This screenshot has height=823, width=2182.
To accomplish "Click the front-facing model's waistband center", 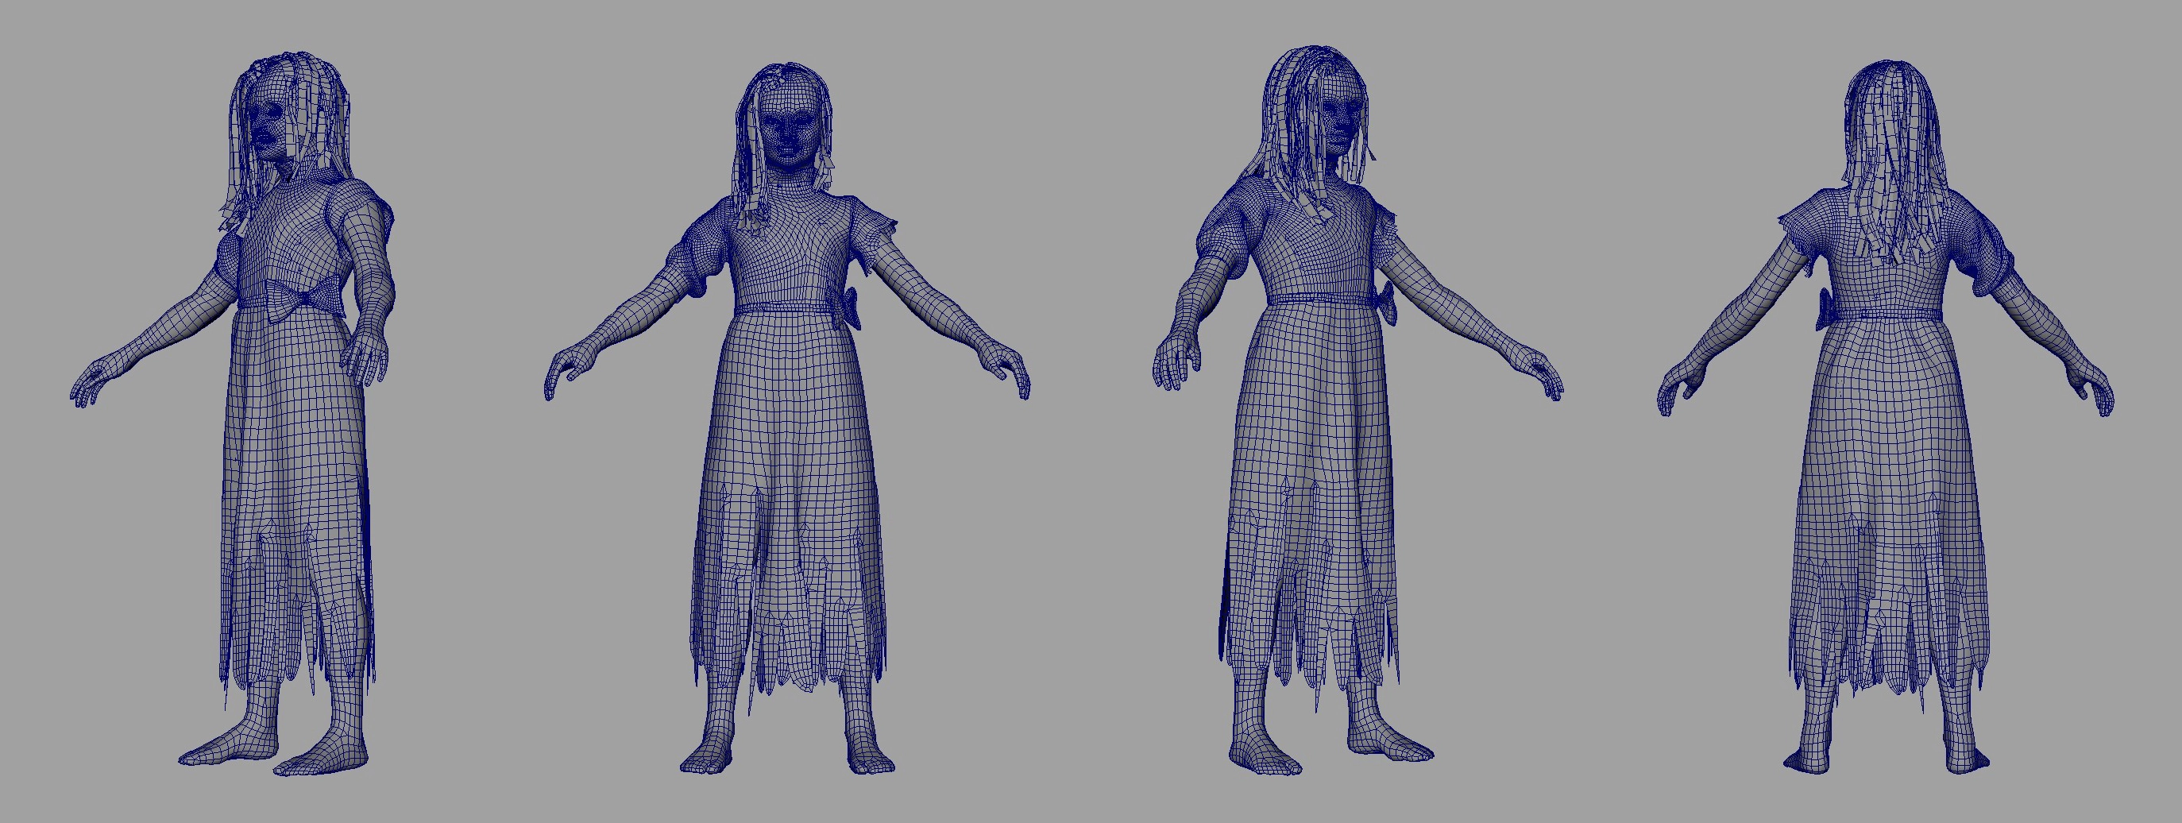I will click(x=786, y=308).
